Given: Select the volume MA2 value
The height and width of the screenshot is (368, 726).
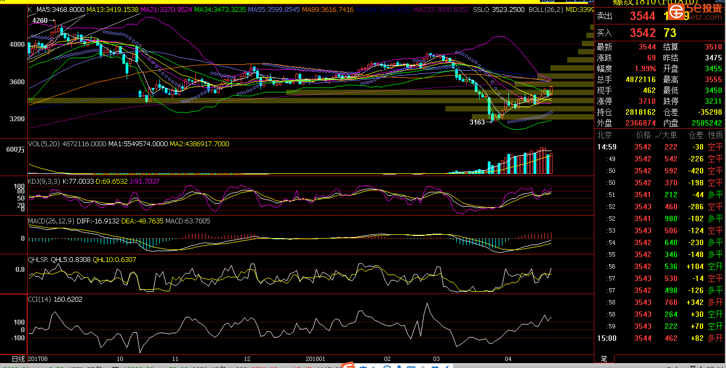Looking at the screenshot, I should [199, 144].
